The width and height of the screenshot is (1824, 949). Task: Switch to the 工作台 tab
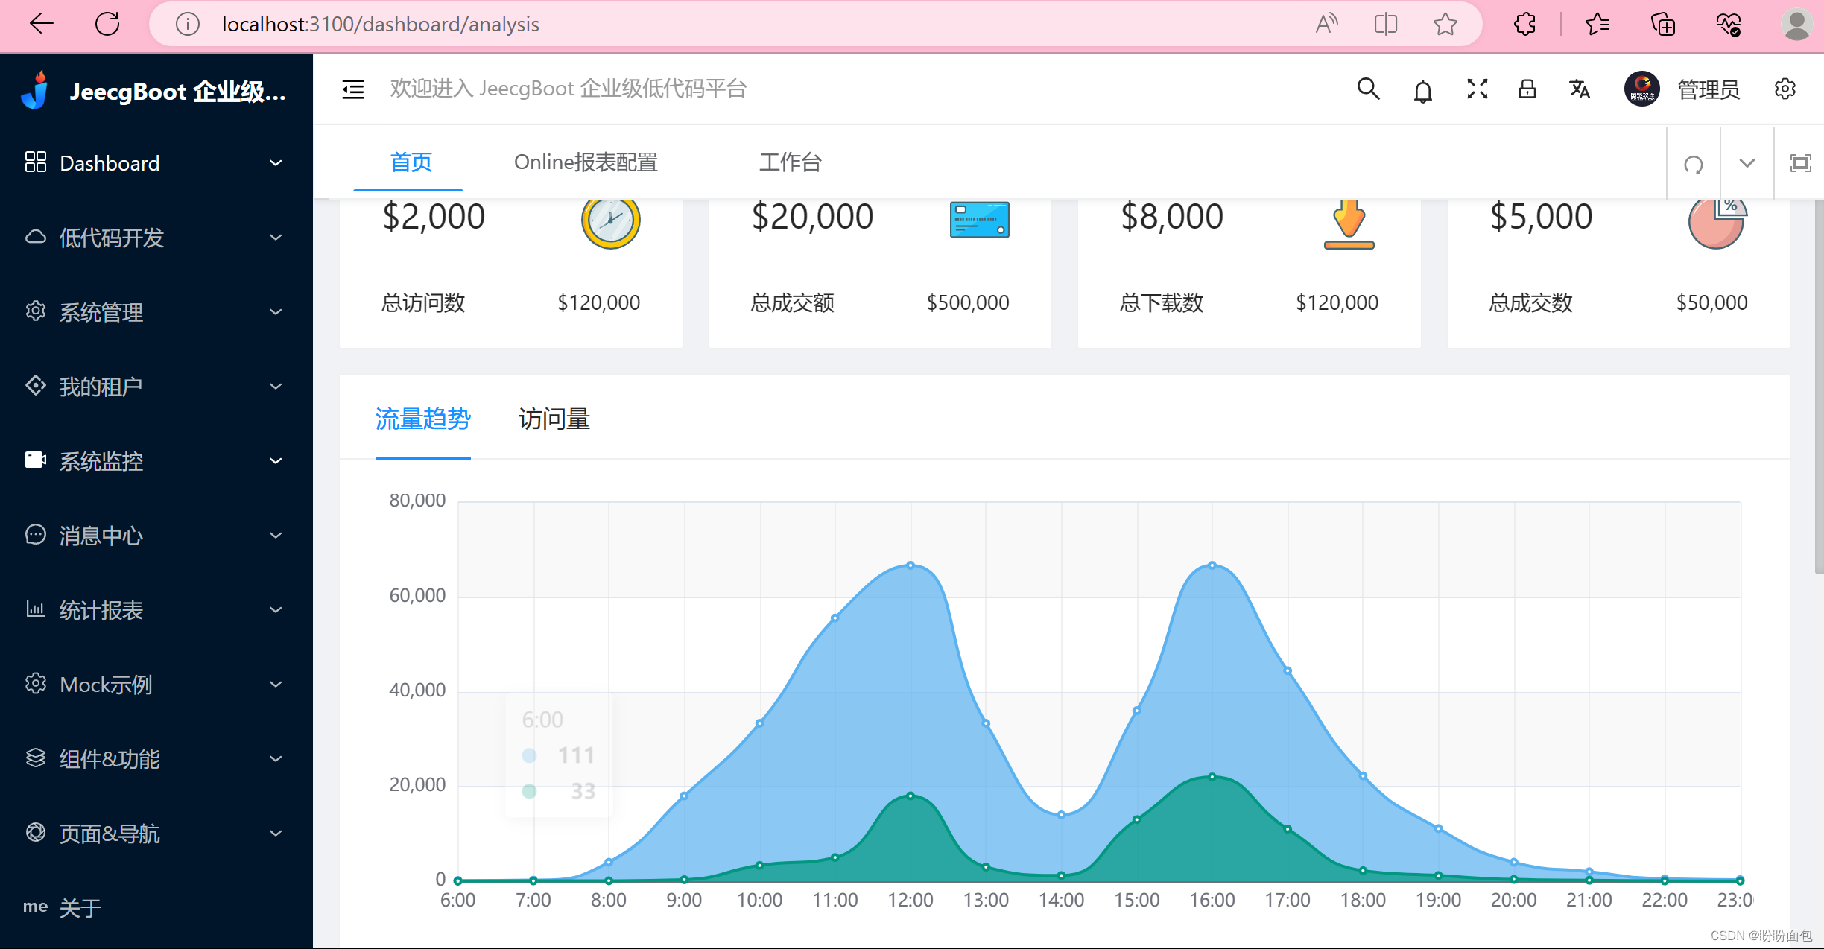click(x=790, y=162)
